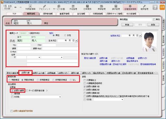Check the サービス提供責任者 checkbox
The width and height of the screenshot is (166, 119).
[x=27, y=90]
